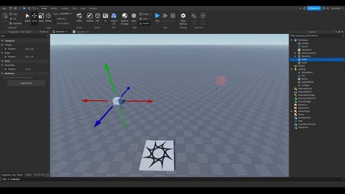
Task: Open the Mode Geometric dropdown
Action: click(66, 13)
